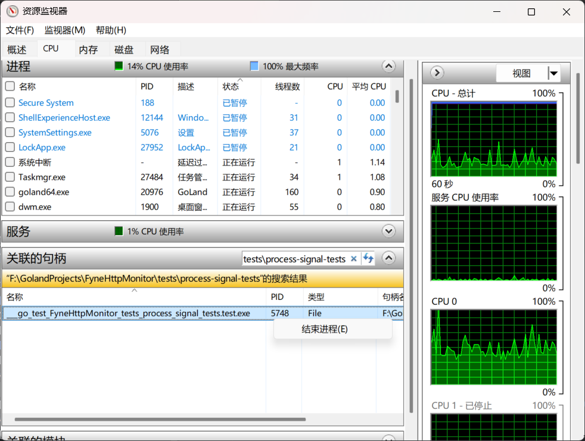Expand the 服务 section
Viewport: 585px width, 441px height.
point(388,231)
